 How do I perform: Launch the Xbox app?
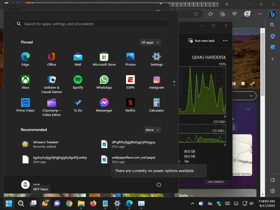tap(25, 82)
